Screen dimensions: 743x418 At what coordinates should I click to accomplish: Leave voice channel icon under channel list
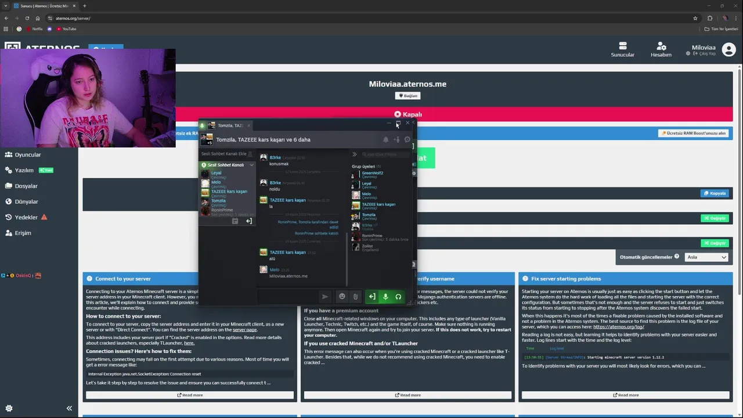[249, 221]
